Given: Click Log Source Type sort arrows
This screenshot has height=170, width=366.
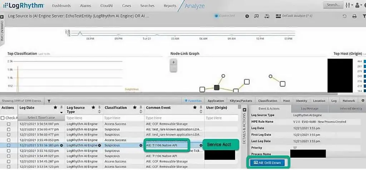Looking at the screenshot, I should coord(99,112).
